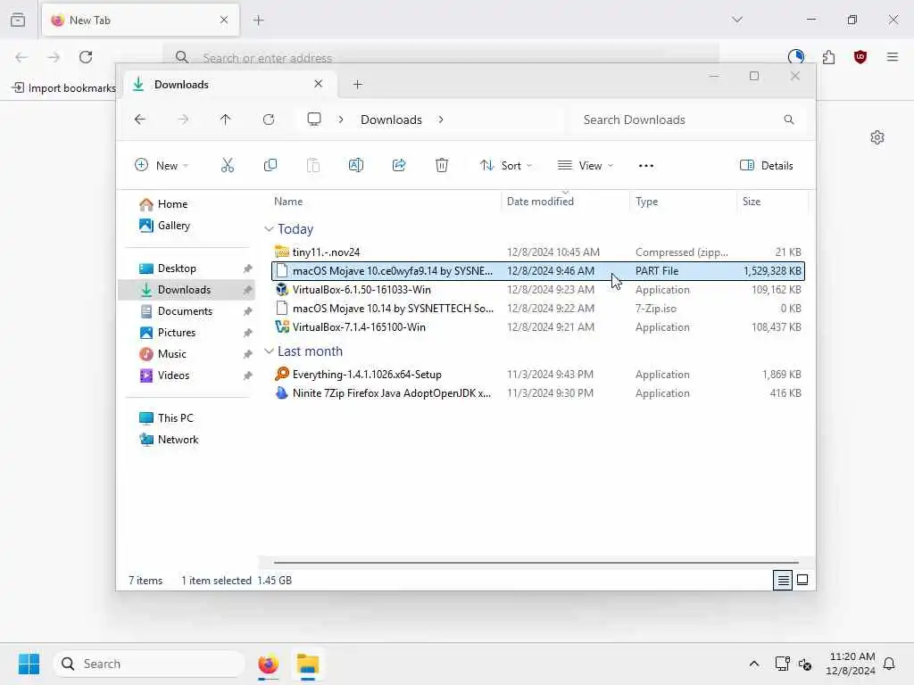Image resolution: width=914 pixels, height=685 pixels.
Task: Go back in File Explorer
Action: coord(140,120)
